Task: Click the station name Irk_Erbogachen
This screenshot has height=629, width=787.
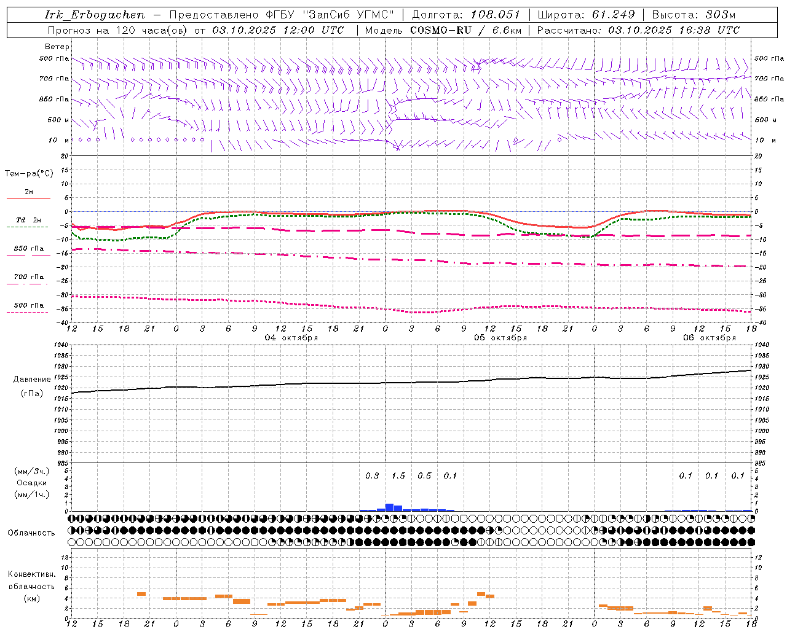Action: click(x=95, y=15)
